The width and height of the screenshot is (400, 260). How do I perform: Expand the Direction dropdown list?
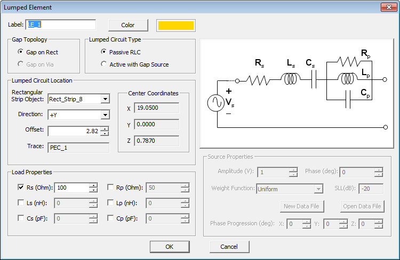pos(105,115)
